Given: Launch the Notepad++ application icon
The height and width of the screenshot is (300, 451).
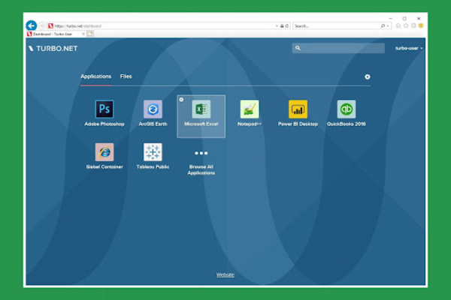Looking at the screenshot, I should pyautogui.click(x=250, y=109).
